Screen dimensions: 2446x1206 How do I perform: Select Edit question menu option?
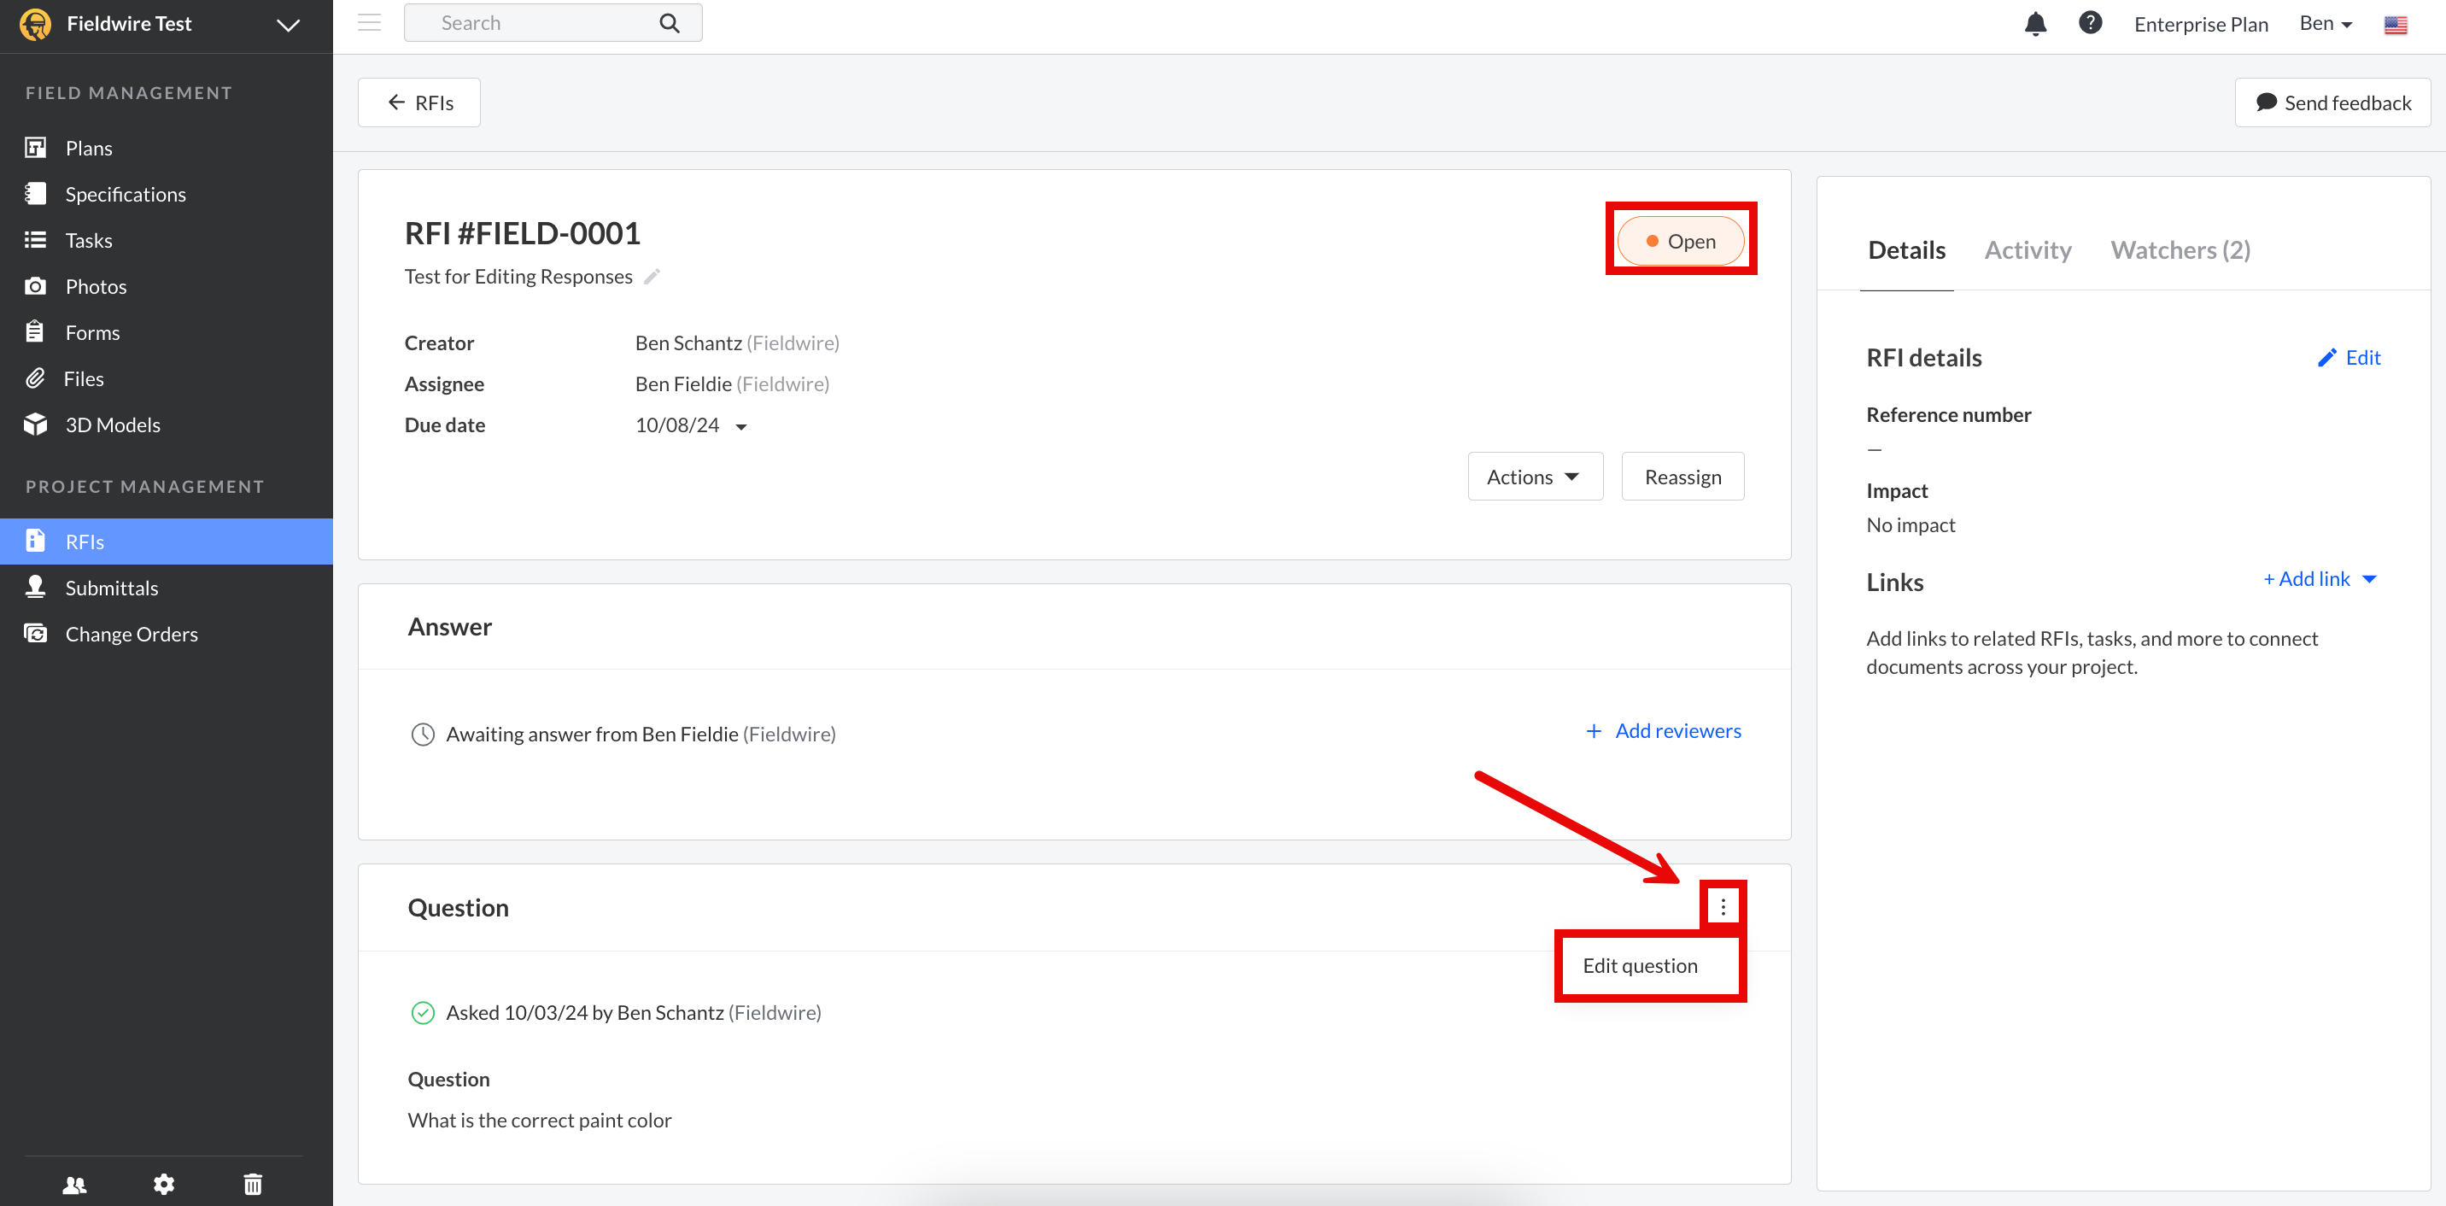(x=1639, y=966)
